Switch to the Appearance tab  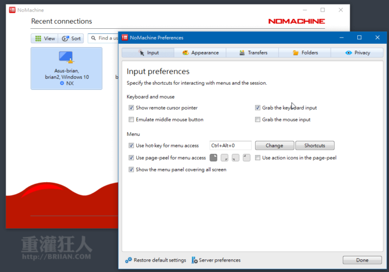[x=200, y=53]
